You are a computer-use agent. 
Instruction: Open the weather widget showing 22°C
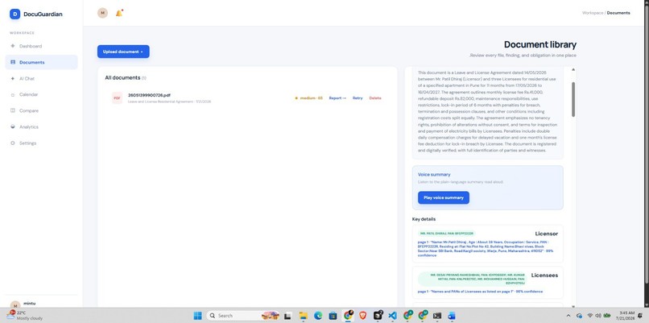tap(25, 316)
